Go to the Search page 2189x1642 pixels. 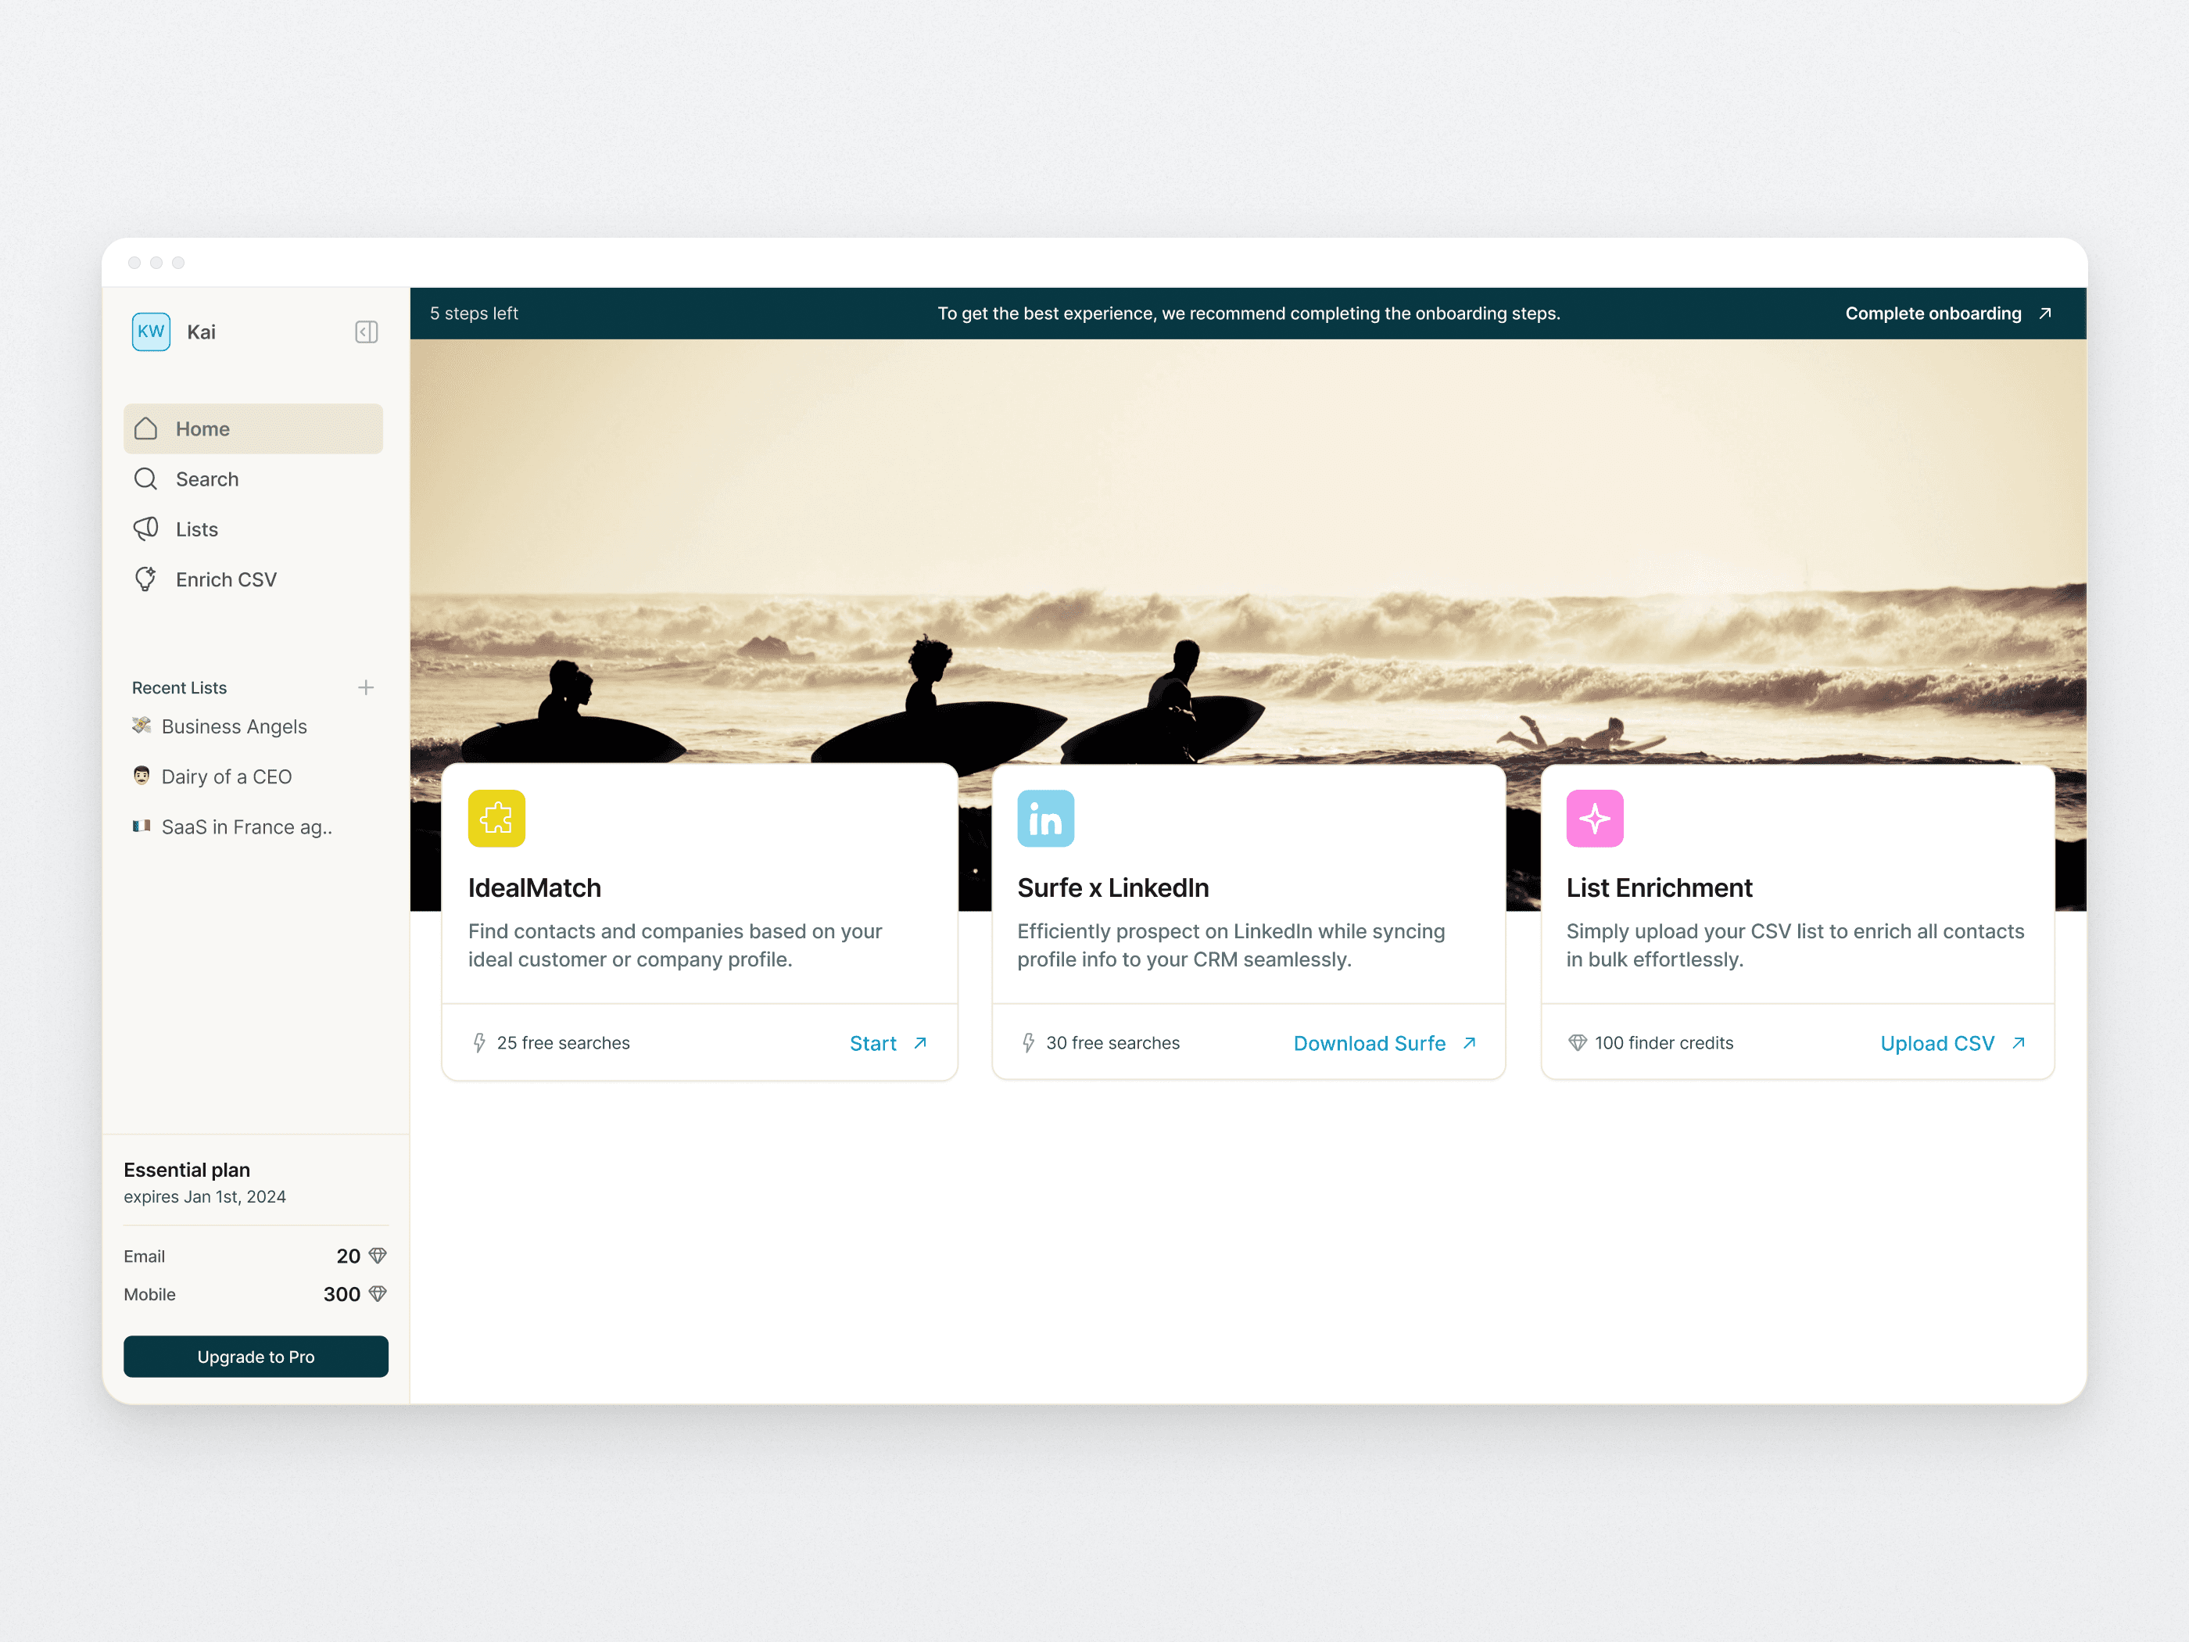tap(253, 479)
